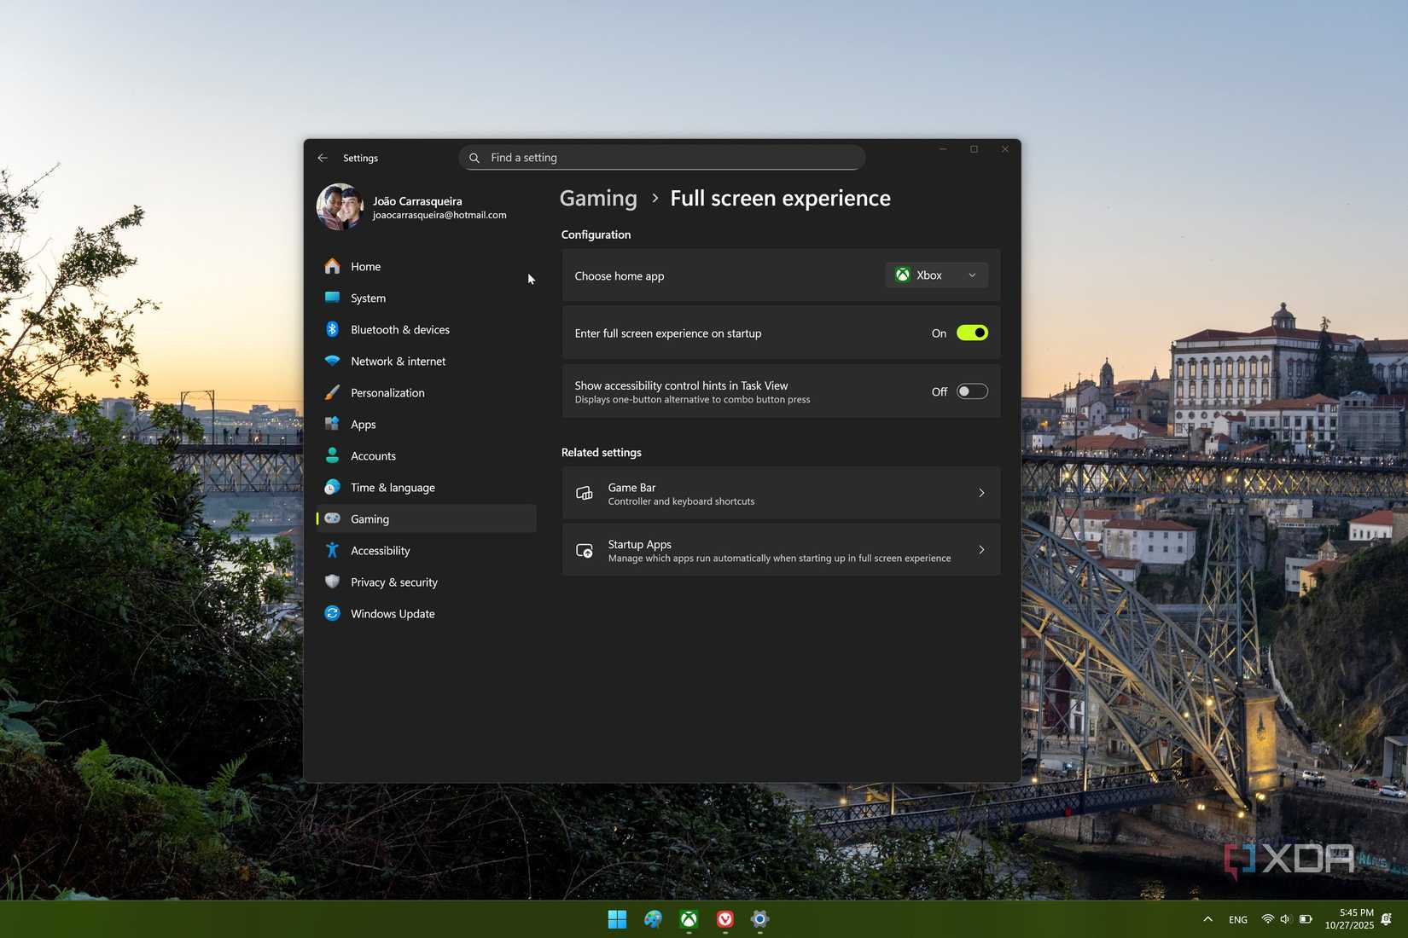The image size is (1408, 938).
Task: Show hidden icons in system tray
Action: [1207, 919]
